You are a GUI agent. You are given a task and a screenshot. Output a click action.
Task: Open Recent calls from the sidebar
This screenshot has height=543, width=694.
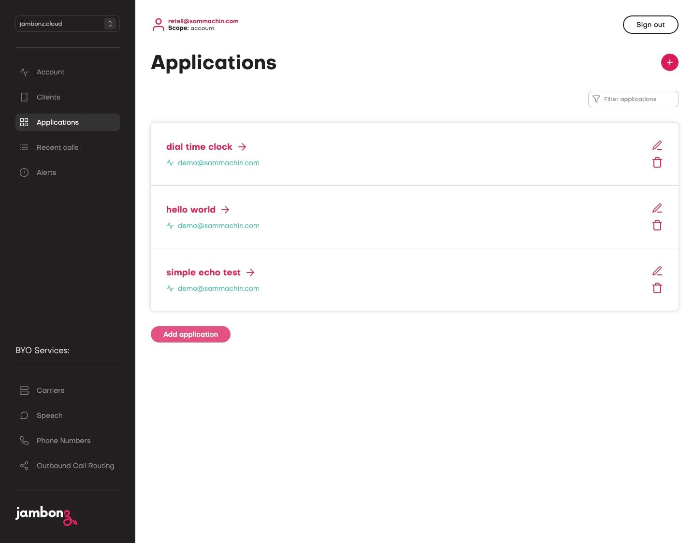pos(57,147)
